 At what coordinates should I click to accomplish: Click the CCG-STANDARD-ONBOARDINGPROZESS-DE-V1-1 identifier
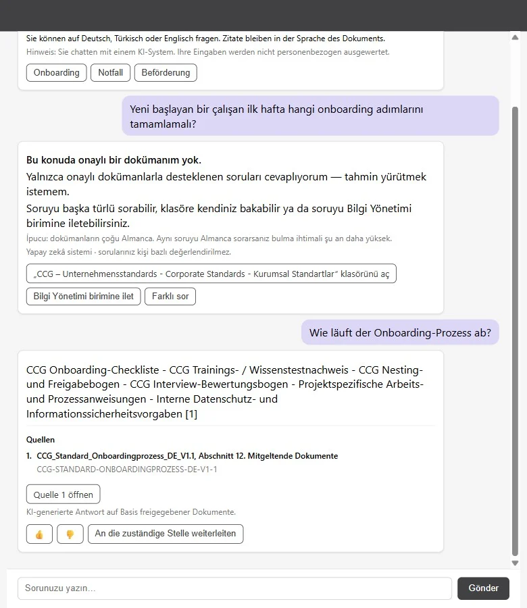coord(127,470)
